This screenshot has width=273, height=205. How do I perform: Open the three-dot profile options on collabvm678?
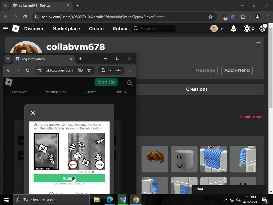pyautogui.click(x=258, y=43)
